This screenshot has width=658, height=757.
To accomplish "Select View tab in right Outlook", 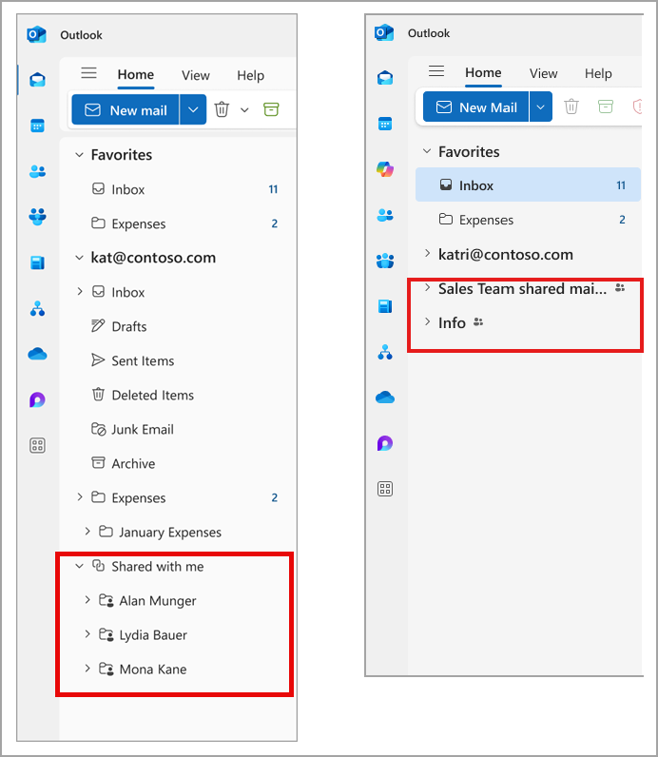I will coord(543,73).
